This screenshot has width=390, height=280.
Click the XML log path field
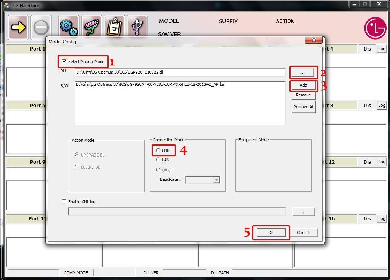click(177, 212)
